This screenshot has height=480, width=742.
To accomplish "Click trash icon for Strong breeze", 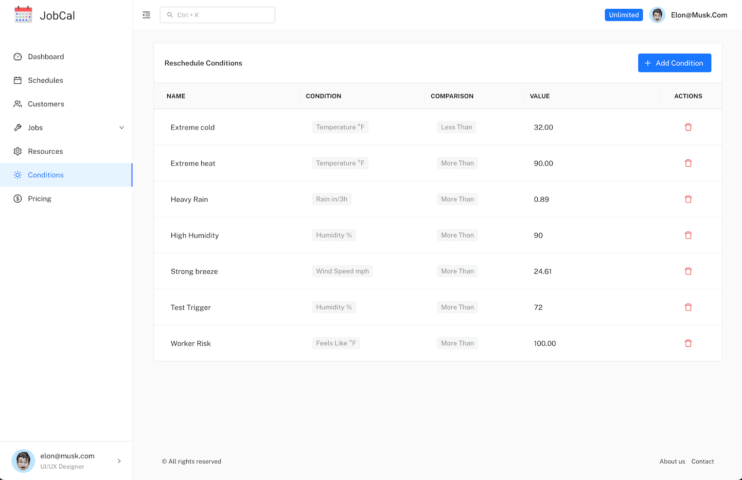I will [x=688, y=271].
